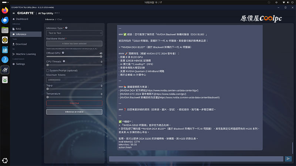The height and width of the screenshot is (166, 296).
Task: Launch AI TOP Utility icon in dock
Action: [5, 69]
